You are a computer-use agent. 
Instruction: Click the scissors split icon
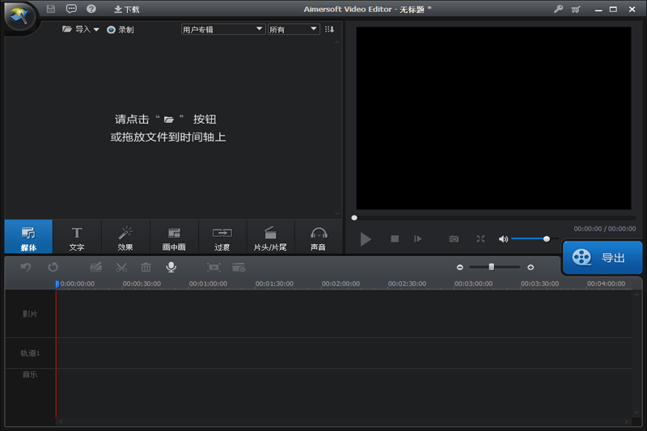(121, 267)
